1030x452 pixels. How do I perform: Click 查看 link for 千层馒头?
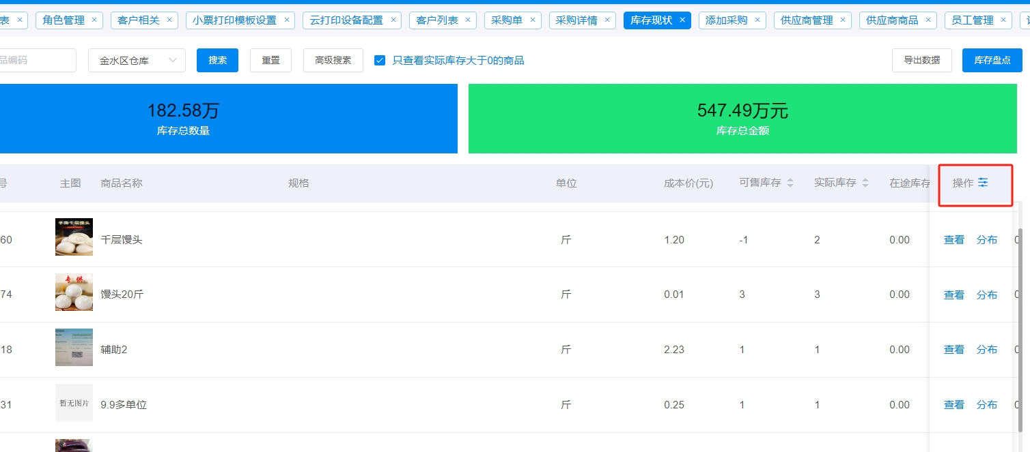pos(954,240)
